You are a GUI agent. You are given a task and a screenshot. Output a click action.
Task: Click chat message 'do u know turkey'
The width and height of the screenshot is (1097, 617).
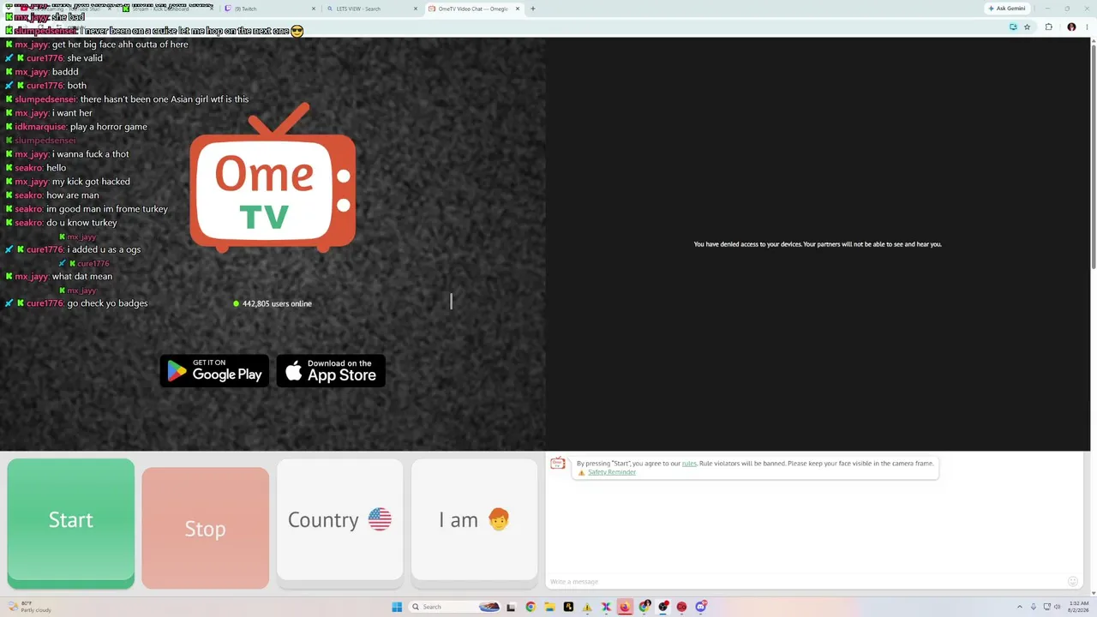coord(81,223)
